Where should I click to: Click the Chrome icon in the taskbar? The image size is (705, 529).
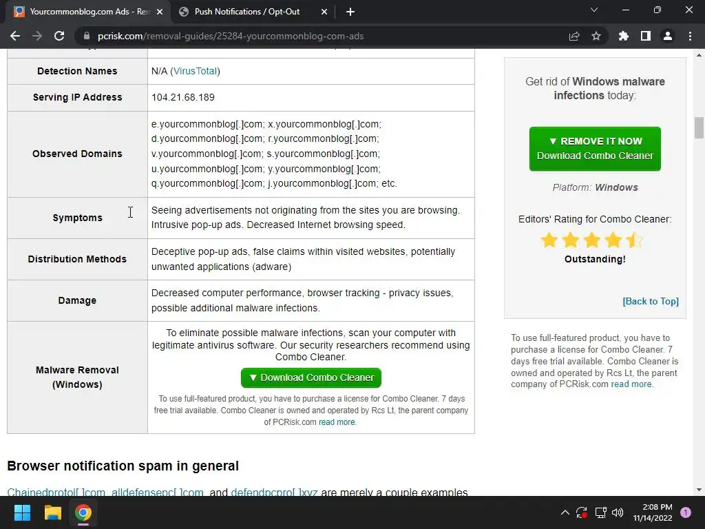83,512
